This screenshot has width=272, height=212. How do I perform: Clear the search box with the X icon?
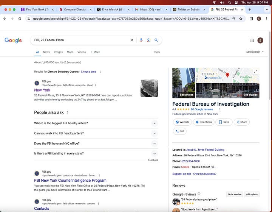132,40
